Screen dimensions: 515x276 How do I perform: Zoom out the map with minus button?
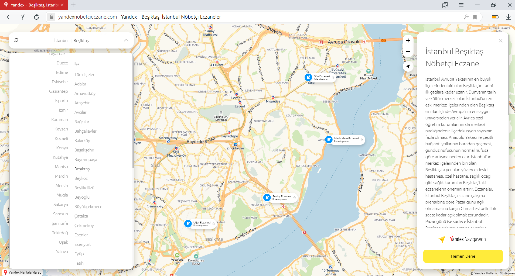[408, 51]
